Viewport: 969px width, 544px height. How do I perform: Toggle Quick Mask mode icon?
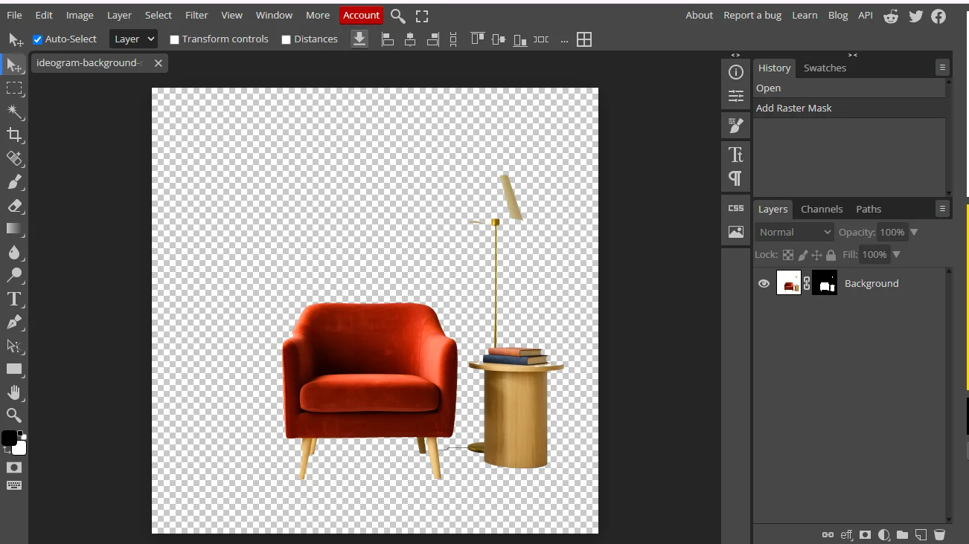click(x=14, y=467)
